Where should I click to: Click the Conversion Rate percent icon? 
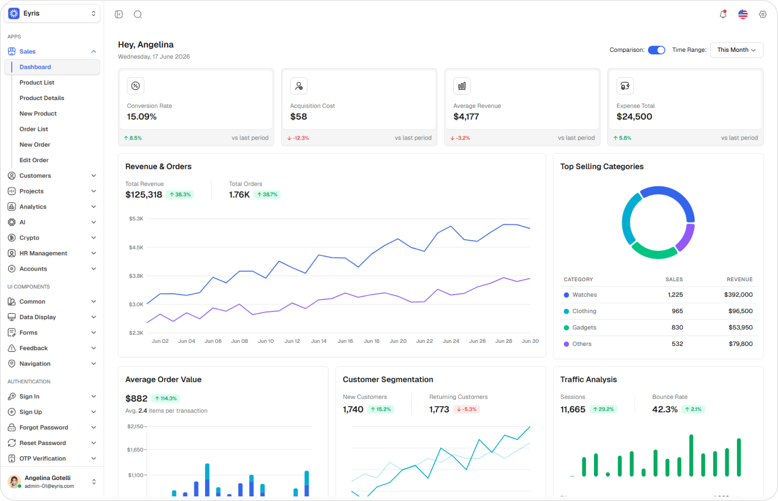pyautogui.click(x=136, y=86)
